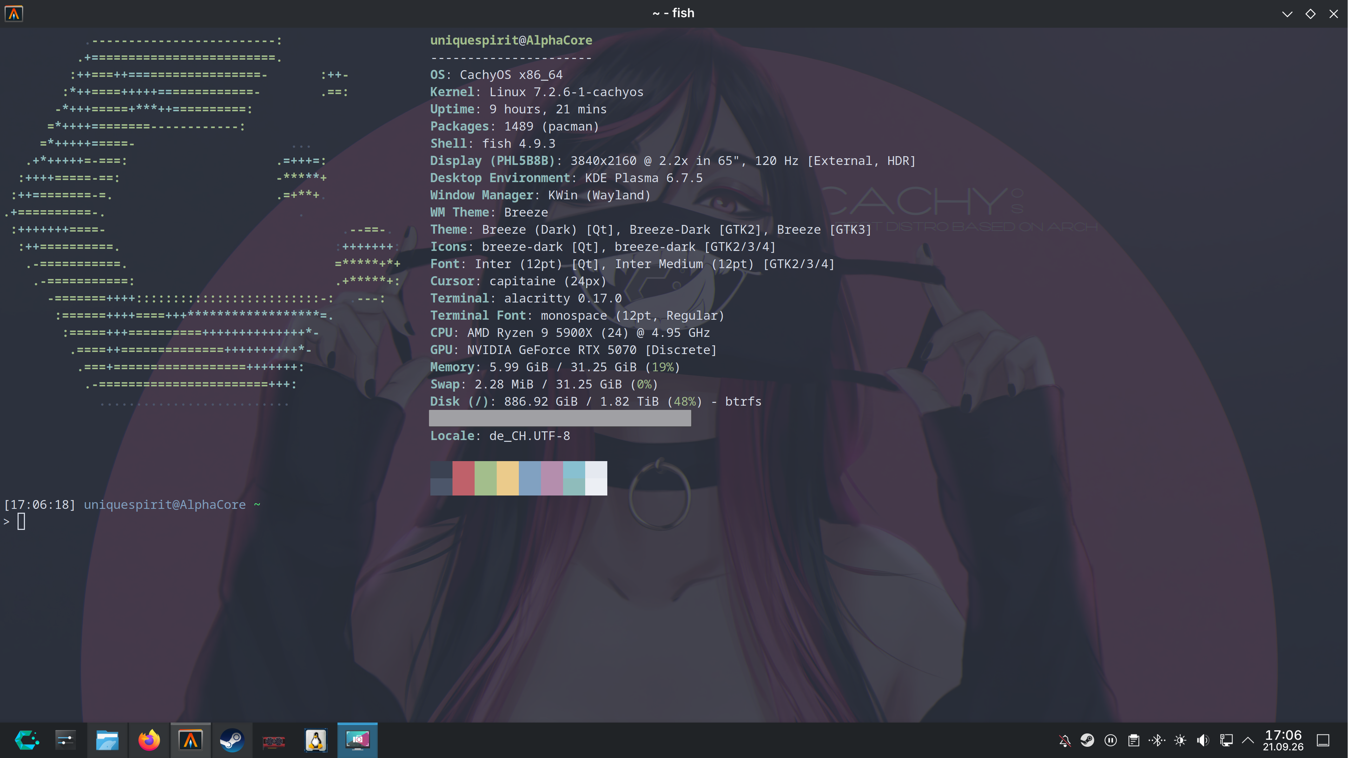
Task: Open System Settings from the taskbar
Action: pos(65,740)
